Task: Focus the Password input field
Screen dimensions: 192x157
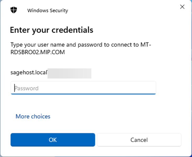Action: tap(83, 88)
